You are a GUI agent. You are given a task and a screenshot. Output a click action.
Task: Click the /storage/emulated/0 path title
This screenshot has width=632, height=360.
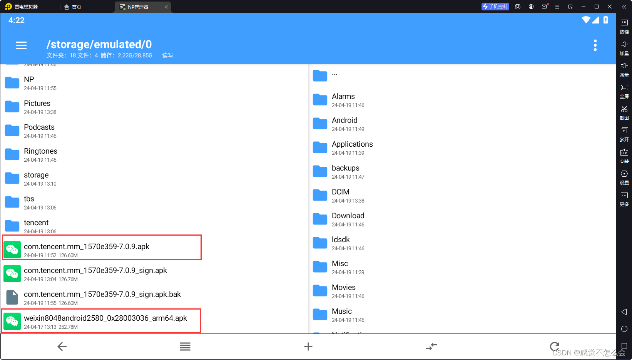click(99, 44)
